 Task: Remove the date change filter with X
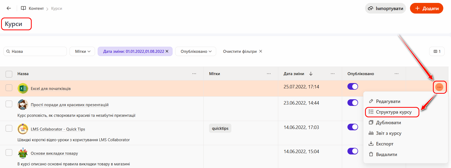tap(167, 51)
